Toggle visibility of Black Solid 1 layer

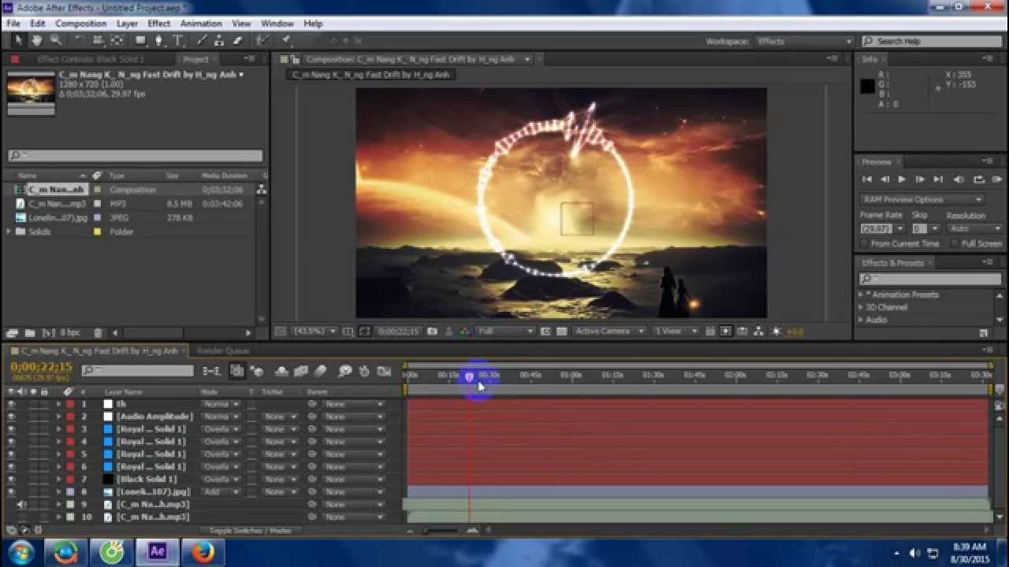tap(11, 480)
